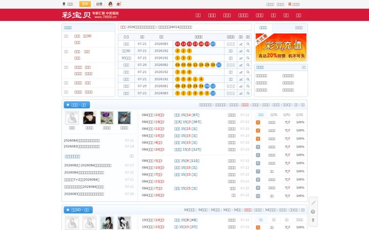Open the 2026084 article dated 07-21 above the subheading
The height and width of the screenshot is (230, 369).
point(81,141)
